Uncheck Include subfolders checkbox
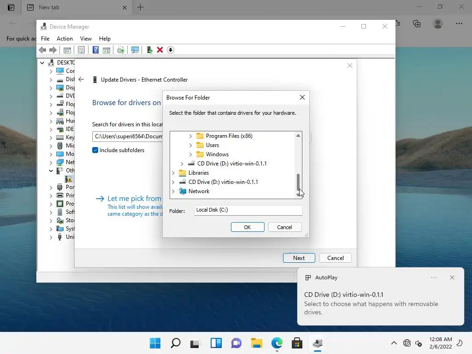This screenshot has width=472, height=354. (x=95, y=150)
